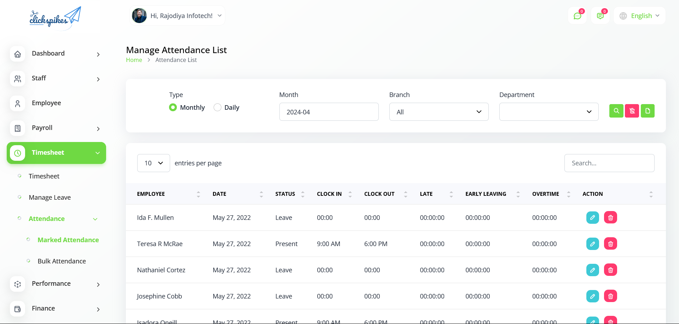The width and height of the screenshot is (679, 324).
Task: Select the Daily type radio button
Action: coord(217,107)
